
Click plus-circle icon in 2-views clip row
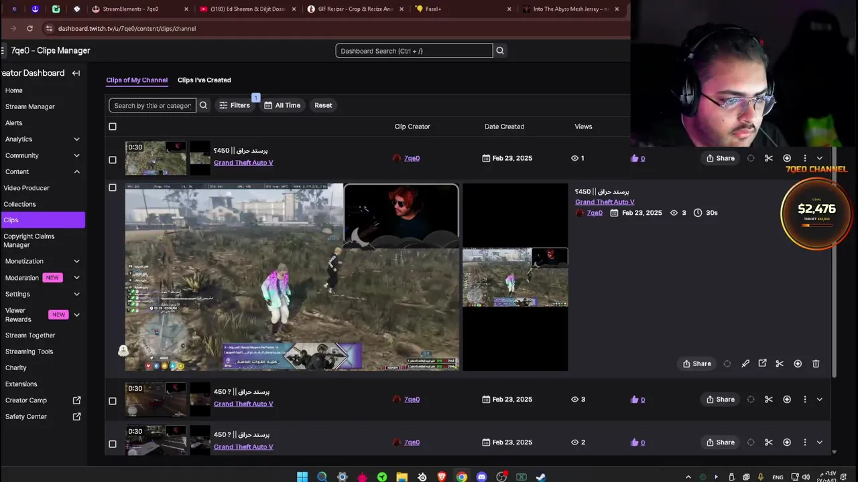click(x=787, y=443)
